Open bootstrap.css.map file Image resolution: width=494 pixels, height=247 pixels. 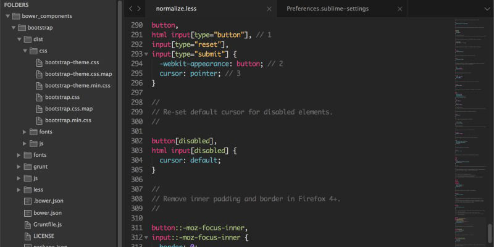tap(69, 109)
